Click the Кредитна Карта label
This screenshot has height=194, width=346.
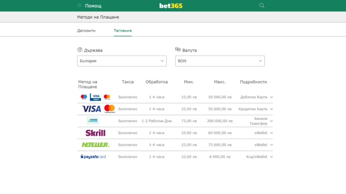point(253,109)
